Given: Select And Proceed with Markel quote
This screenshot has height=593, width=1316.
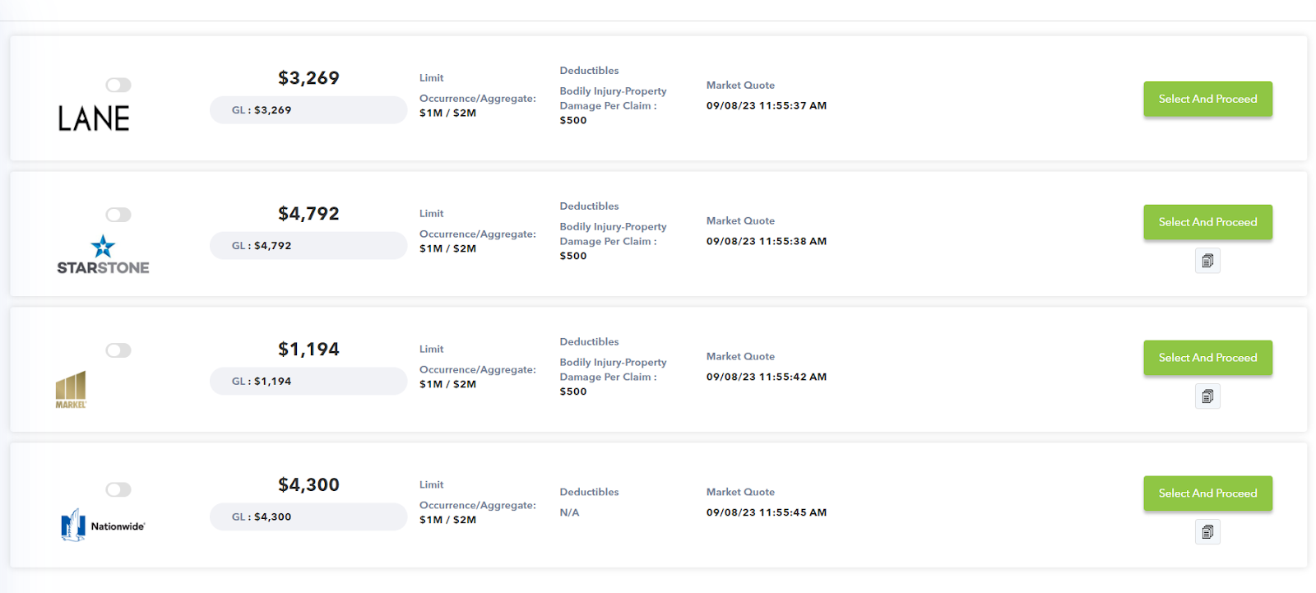Looking at the screenshot, I should tap(1207, 358).
